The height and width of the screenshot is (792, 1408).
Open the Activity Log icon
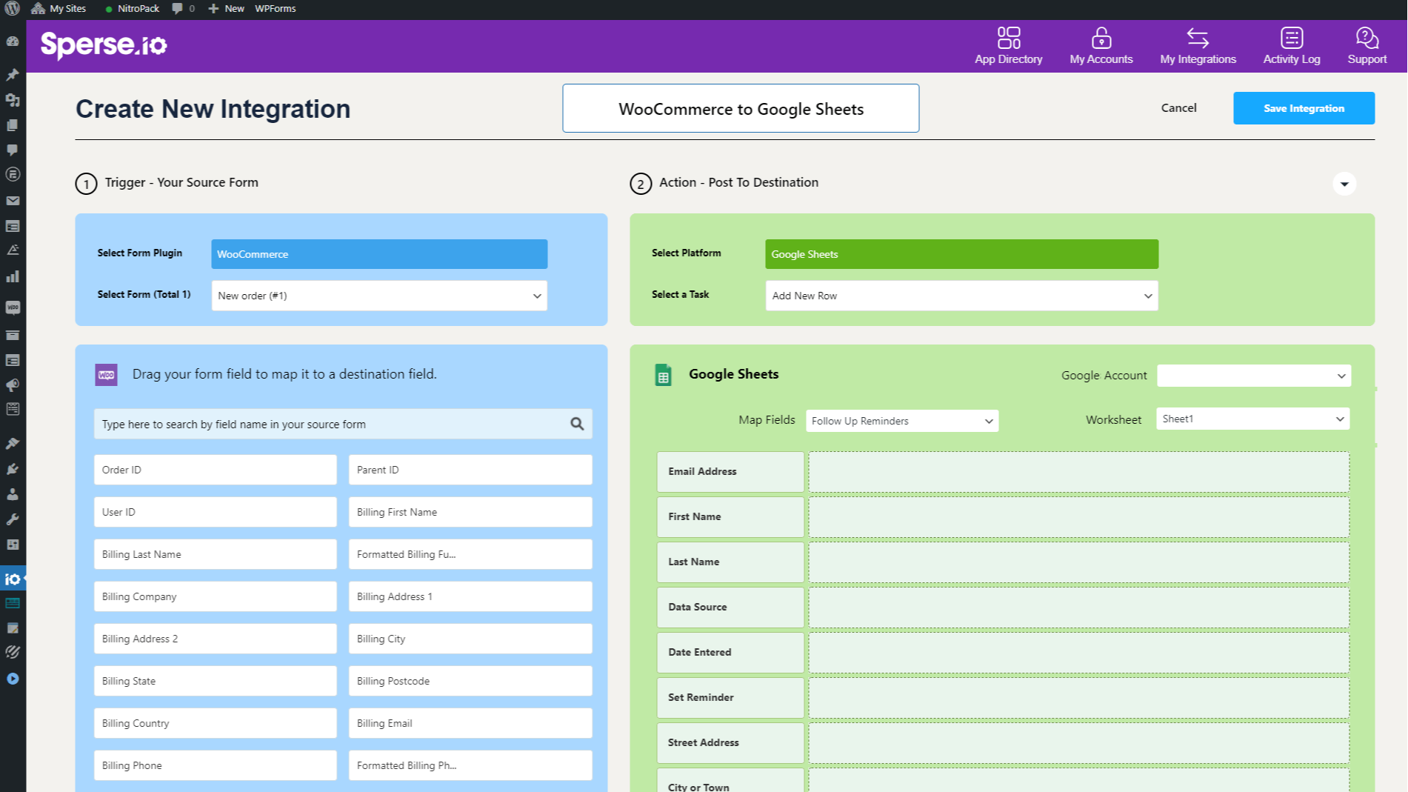[x=1292, y=37]
